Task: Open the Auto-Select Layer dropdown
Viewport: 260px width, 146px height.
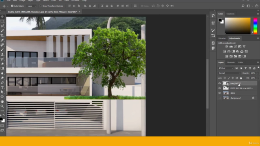Action: click(x=32, y=6)
